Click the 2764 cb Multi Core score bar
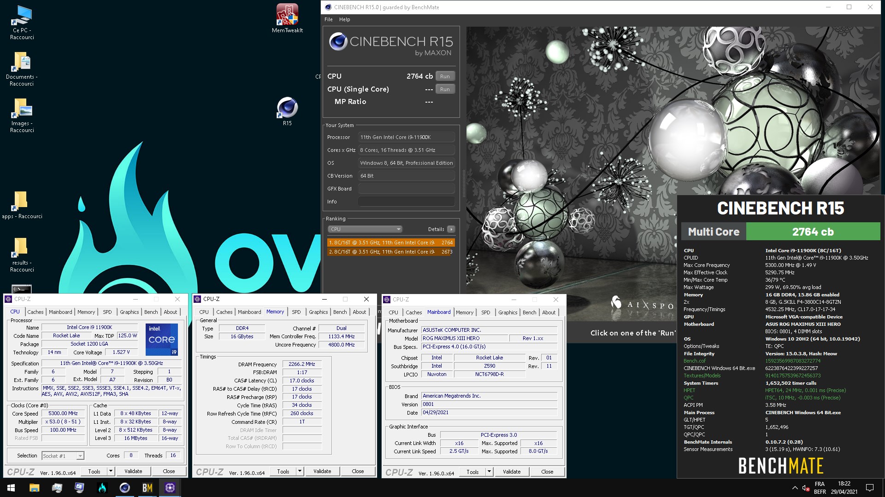The height and width of the screenshot is (497, 885). [x=813, y=232]
